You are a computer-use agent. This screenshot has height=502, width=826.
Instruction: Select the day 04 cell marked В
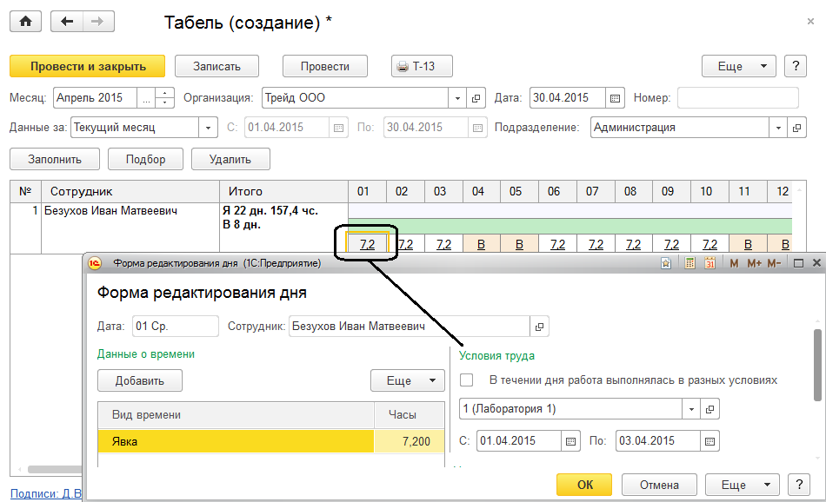[x=482, y=244]
